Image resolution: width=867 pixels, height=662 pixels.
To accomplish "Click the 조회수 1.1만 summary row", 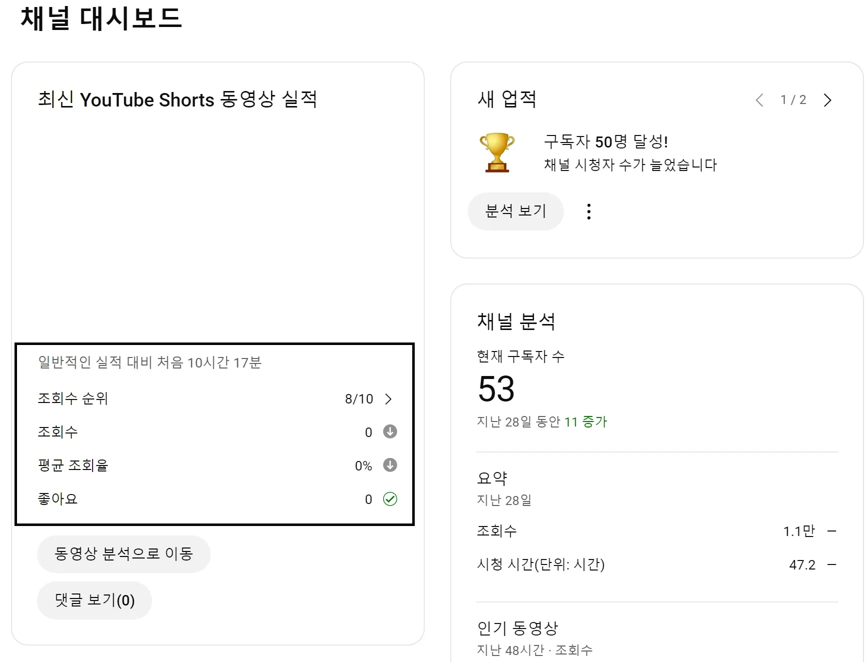I will point(656,531).
